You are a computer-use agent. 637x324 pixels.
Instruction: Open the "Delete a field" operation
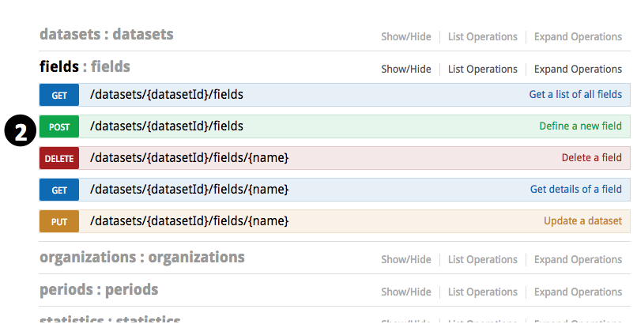(x=591, y=158)
